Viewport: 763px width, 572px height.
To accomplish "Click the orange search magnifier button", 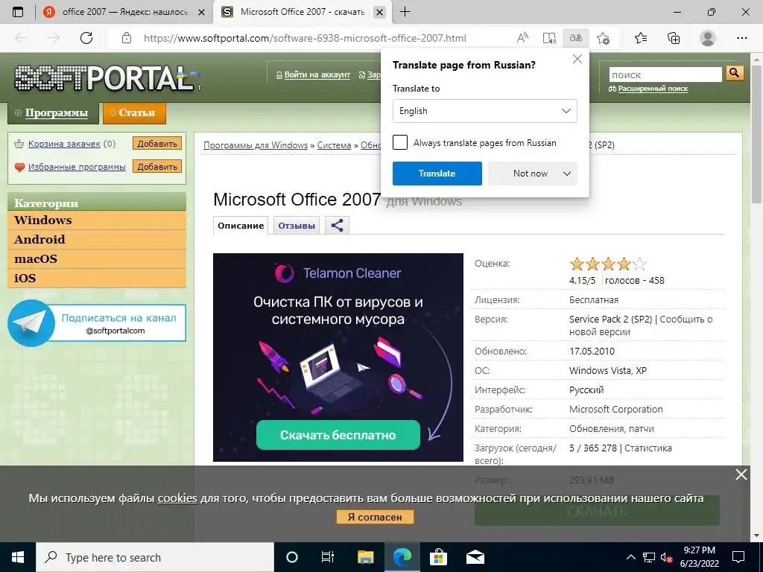I will [735, 74].
